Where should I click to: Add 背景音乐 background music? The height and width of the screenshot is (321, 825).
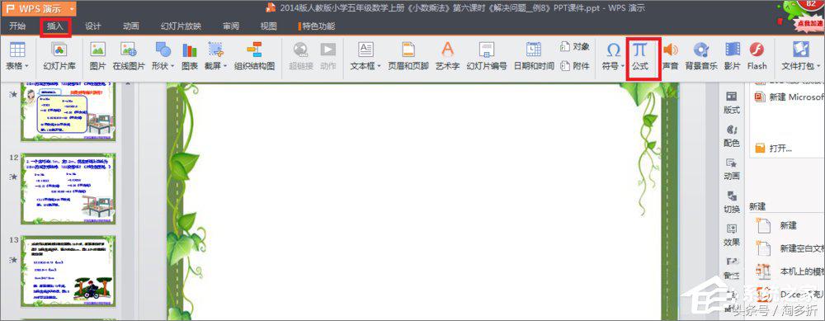coord(700,57)
